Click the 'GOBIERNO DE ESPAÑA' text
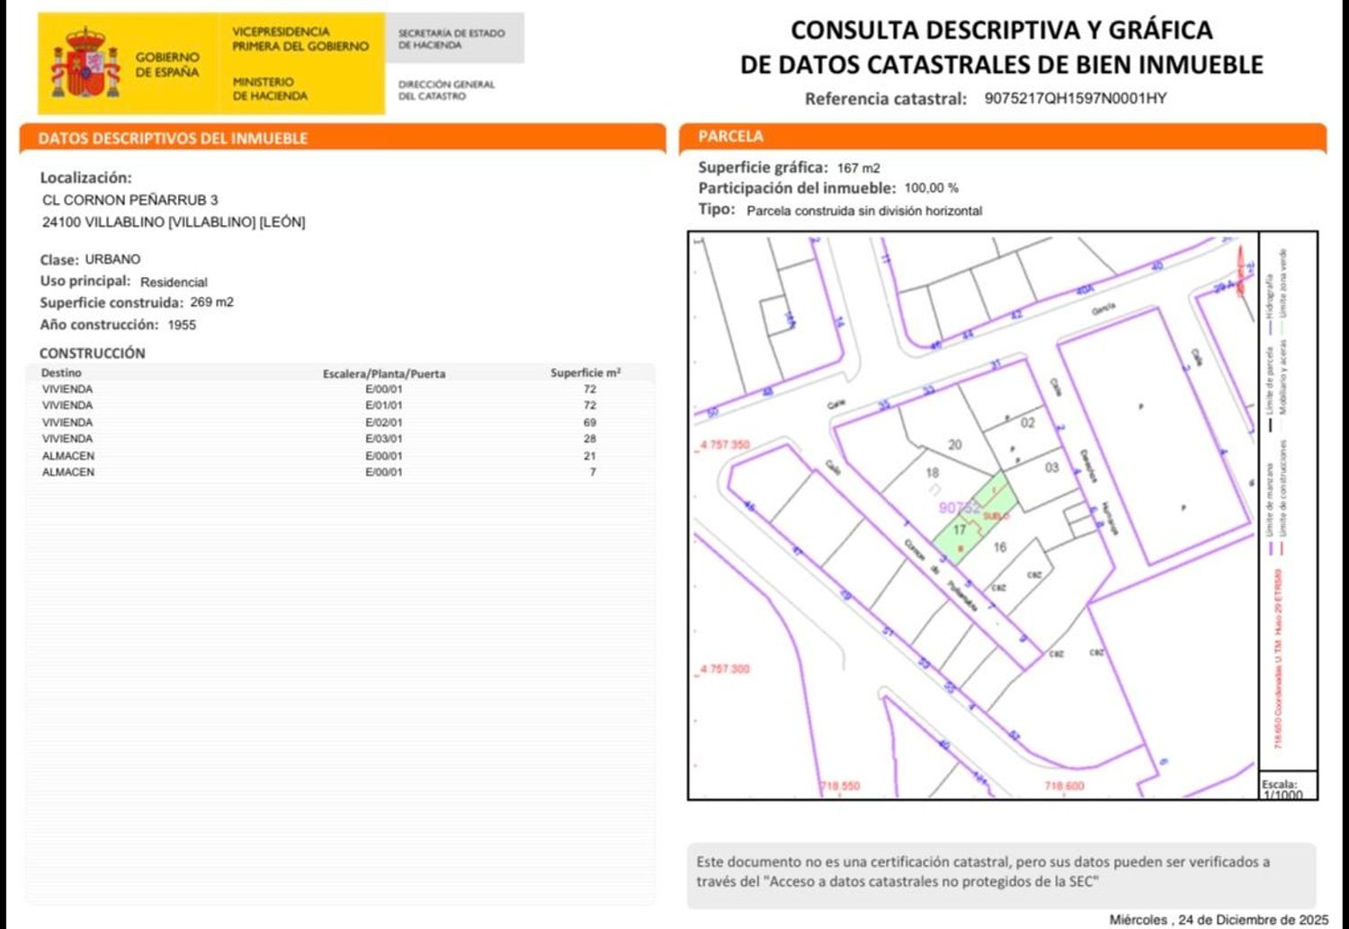1349x929 pixels. [x=167, y=65]
